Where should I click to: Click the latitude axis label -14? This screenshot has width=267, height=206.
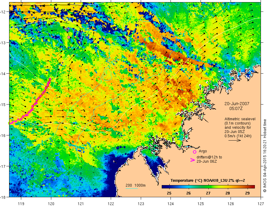click(x=3, y=73)
